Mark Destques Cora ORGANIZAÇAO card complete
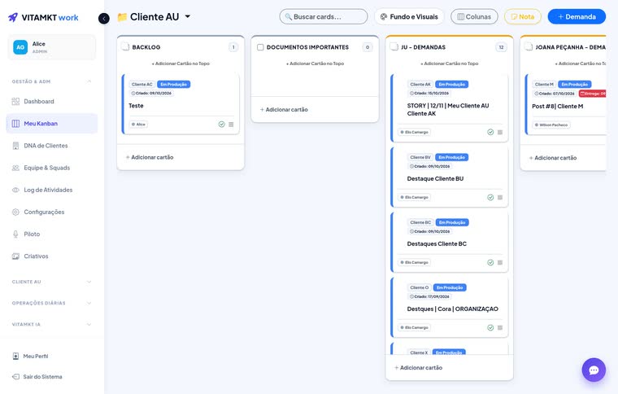 tap(490, 327)
